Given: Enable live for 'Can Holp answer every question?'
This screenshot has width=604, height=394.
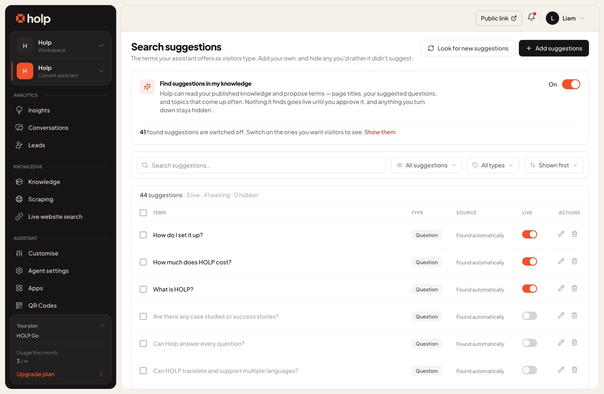Looking at the screenshot, I should [529, 343].
